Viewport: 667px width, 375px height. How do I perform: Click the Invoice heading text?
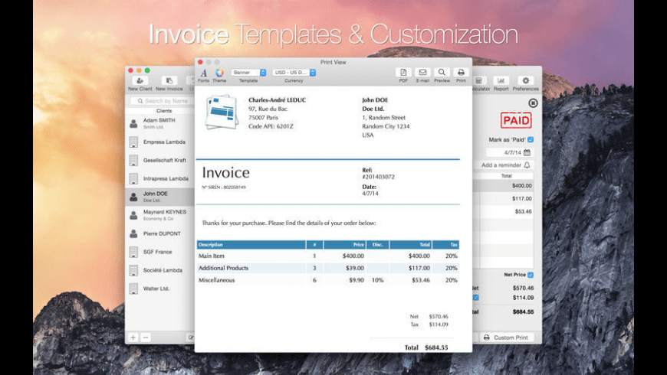tap(225, 172)
